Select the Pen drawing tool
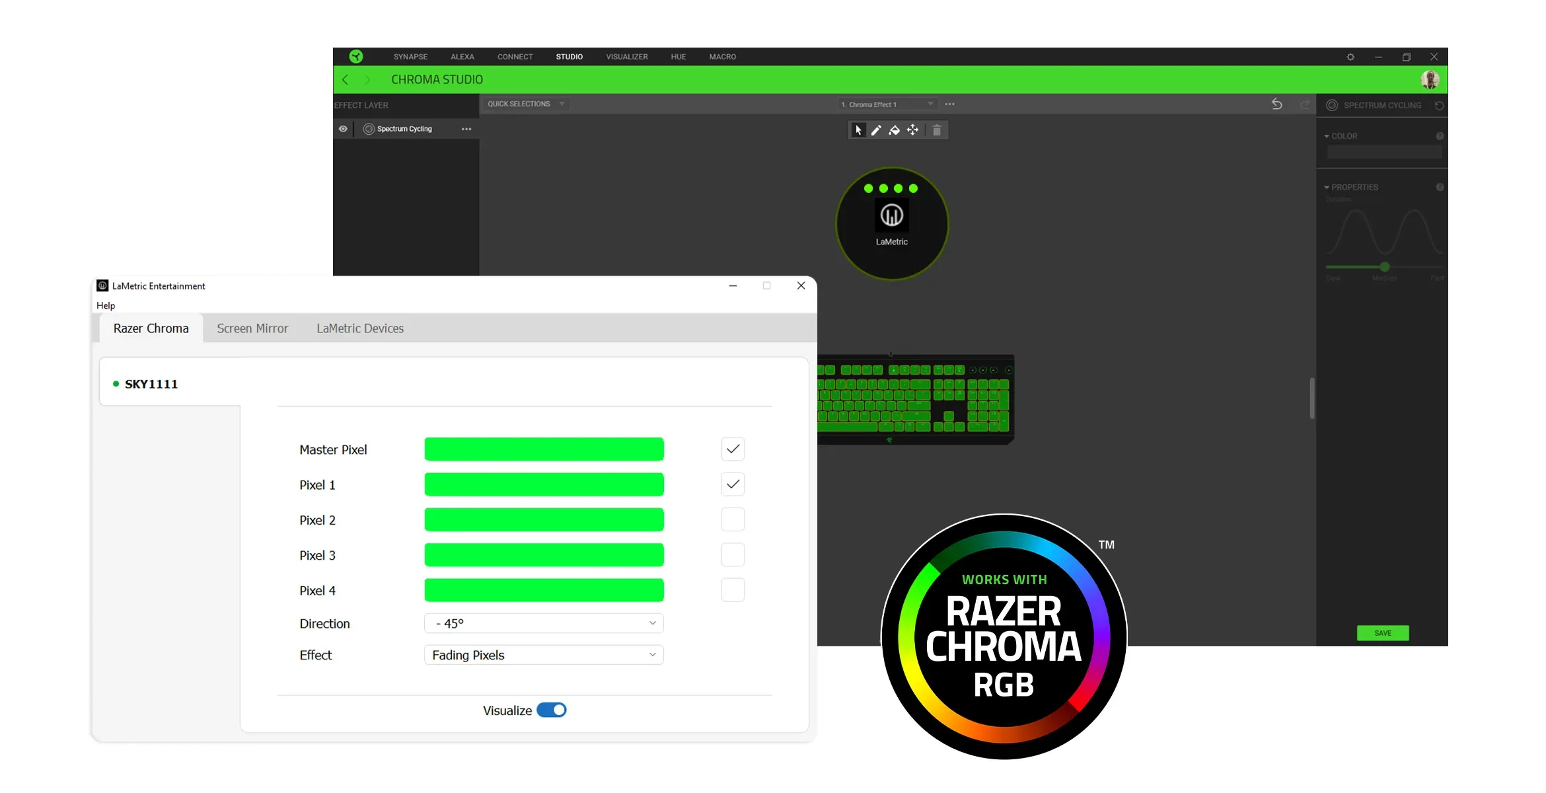Image resolution: width=1546 pixels, height=793 pixels. 876,130
